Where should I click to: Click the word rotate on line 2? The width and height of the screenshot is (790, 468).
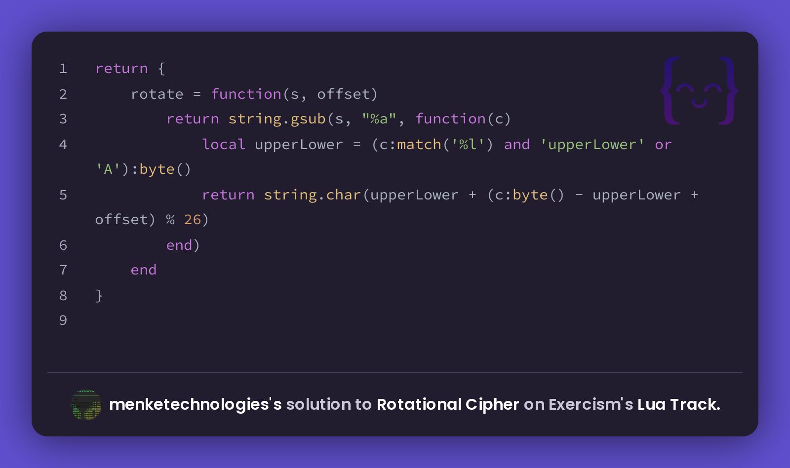pos(157,94)
